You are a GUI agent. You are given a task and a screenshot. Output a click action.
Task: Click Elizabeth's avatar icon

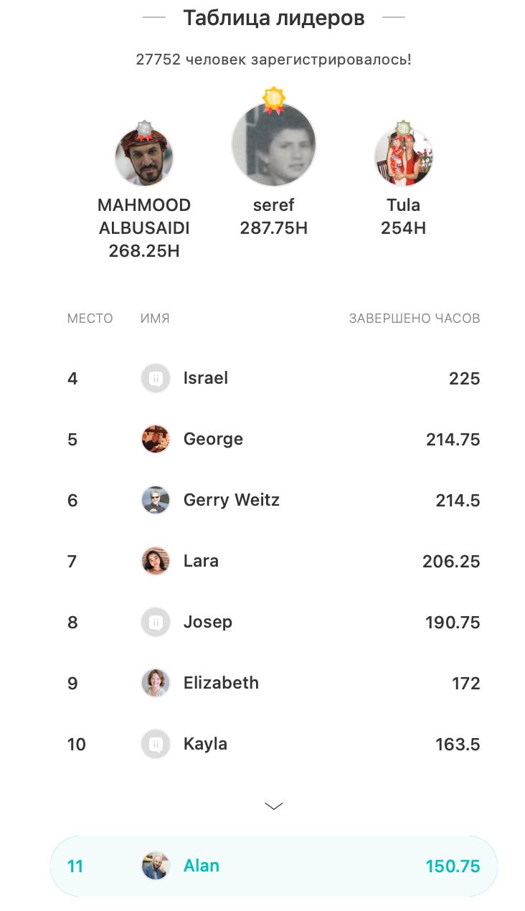[x=156, y=683]
